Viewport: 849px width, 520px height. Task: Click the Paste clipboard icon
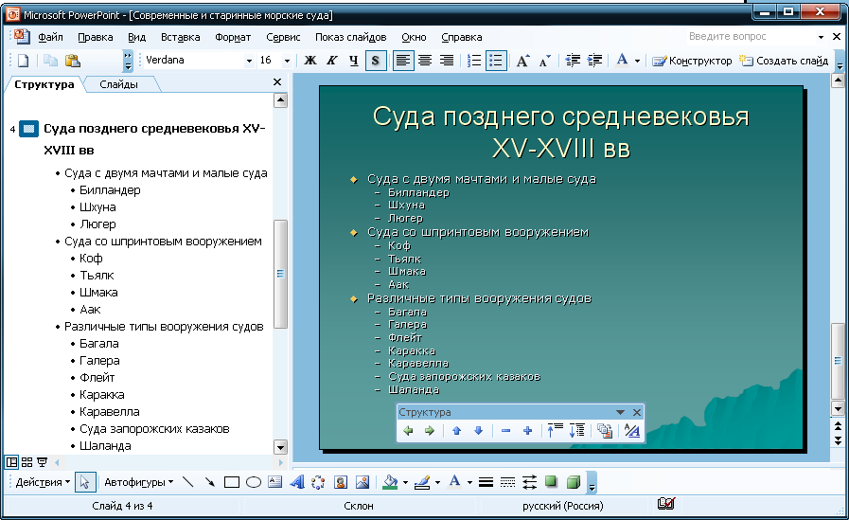click(73, 60)
